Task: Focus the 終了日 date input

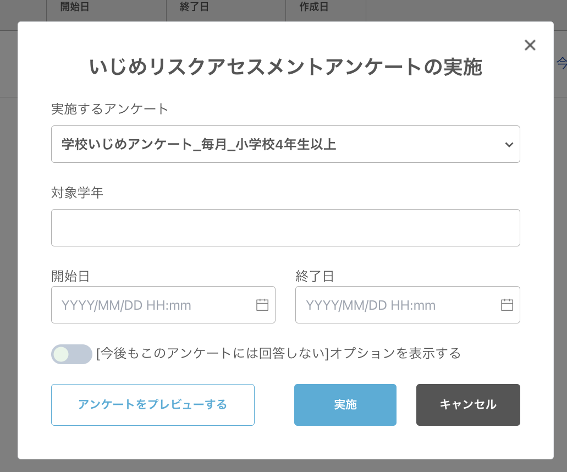Action: pyautogui.click(x=408, y=305)
